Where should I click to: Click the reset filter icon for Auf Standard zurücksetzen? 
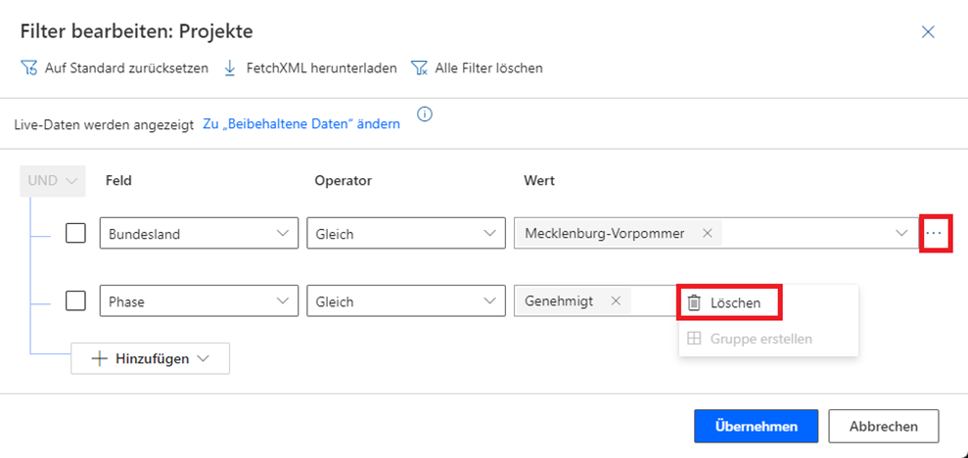click(x=28, y=69)
